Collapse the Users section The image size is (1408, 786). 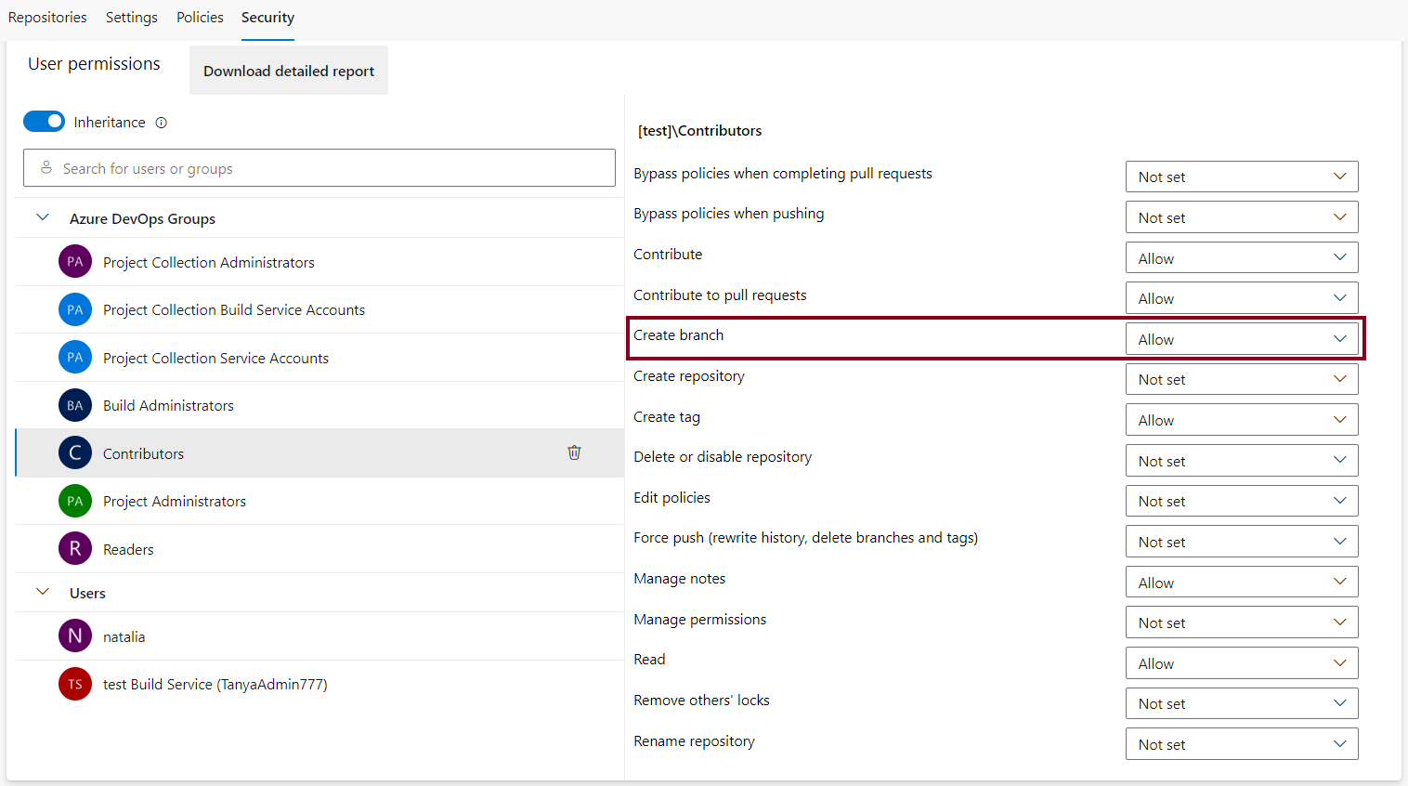coord(43,592)
